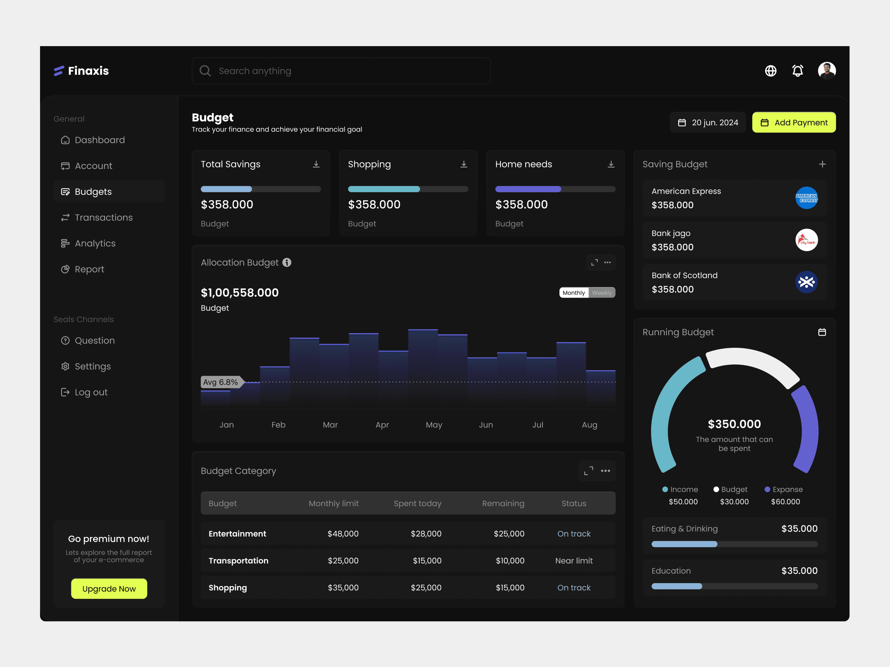Image resolution: width=890 pixels, height=667 pixels.
Task: Open the Running Budget calendar icon
Action: point(822,332)
